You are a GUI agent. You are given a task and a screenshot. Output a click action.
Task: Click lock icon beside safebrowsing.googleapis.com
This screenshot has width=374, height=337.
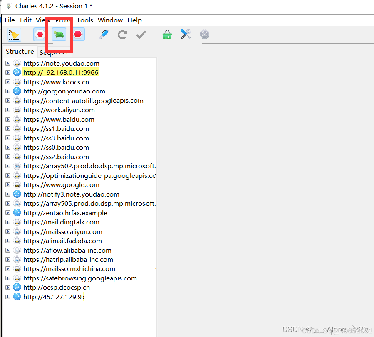tap(17, 278)
